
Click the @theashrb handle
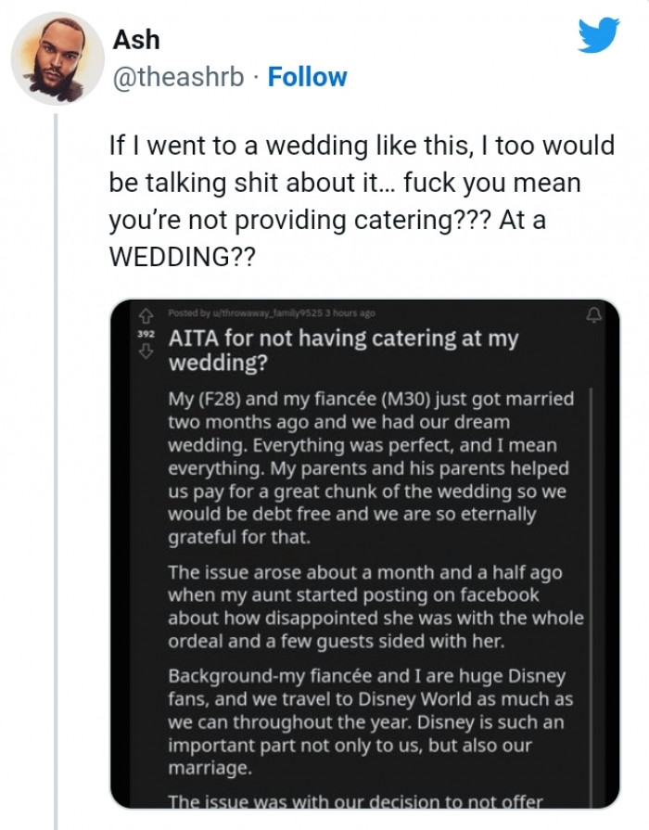pos(177,78)
